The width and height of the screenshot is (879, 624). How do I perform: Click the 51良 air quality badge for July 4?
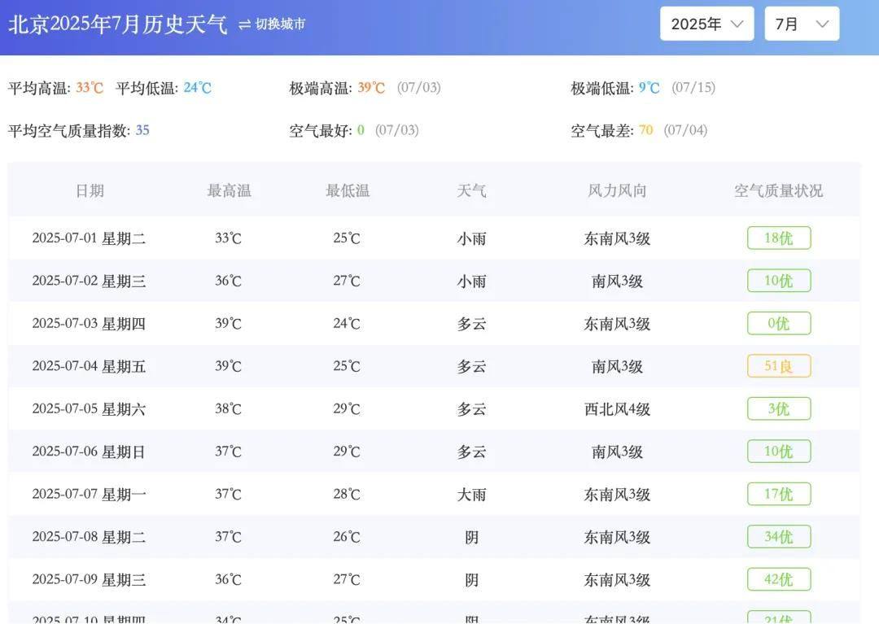pyautogui.click(x=778, y=366)
